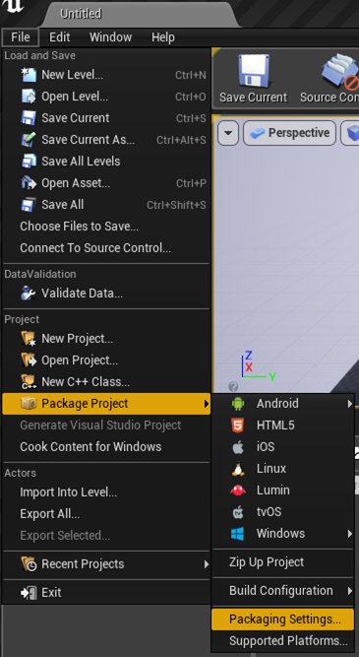
Task: Open the Edit menu
Action: point(59,37)
